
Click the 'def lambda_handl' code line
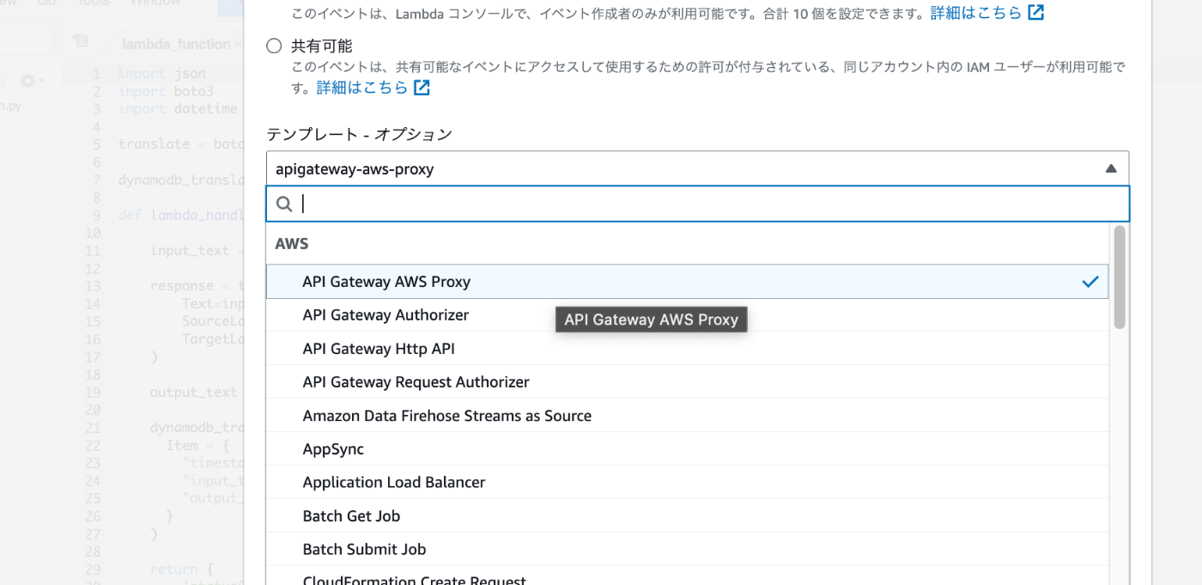[x=181, y=215]
